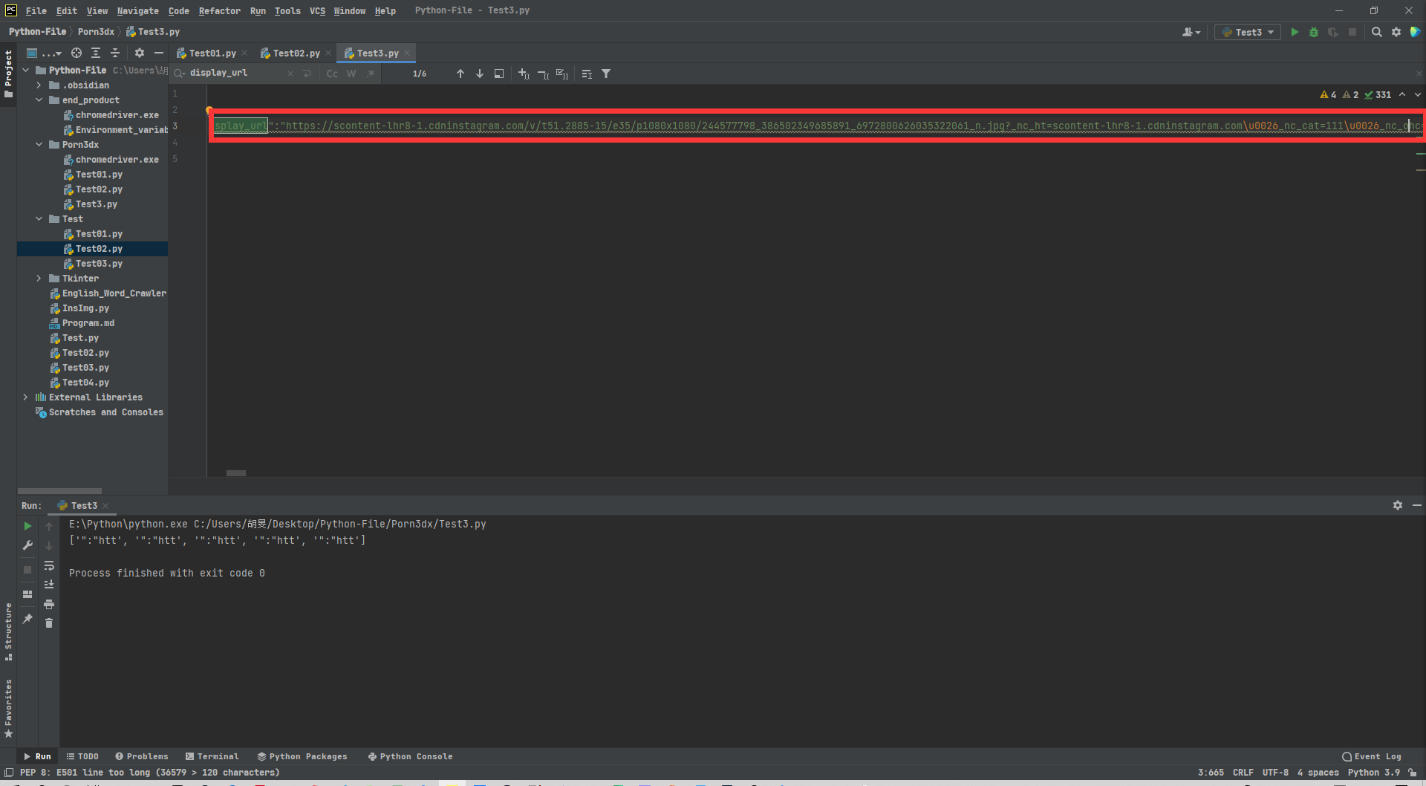1426x786 pixels.
Task: Print the run console output
Action: pyautogui.click(x=49, y=604)
